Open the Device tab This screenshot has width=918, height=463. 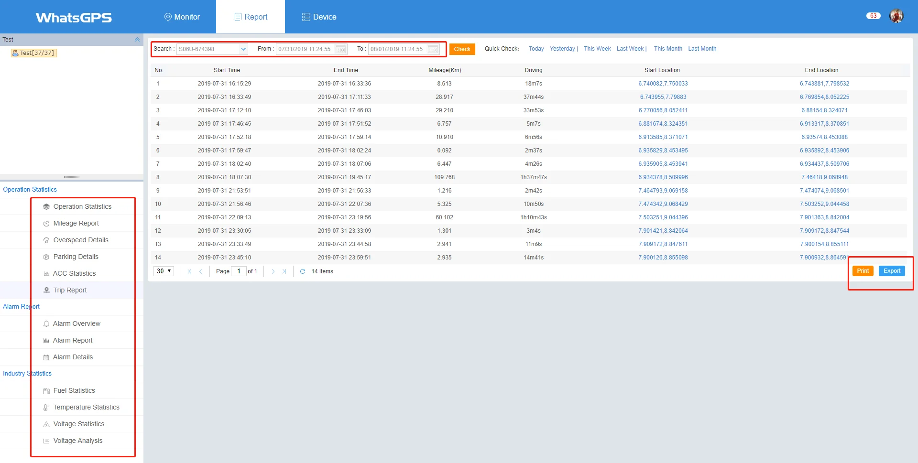(319, 17)
